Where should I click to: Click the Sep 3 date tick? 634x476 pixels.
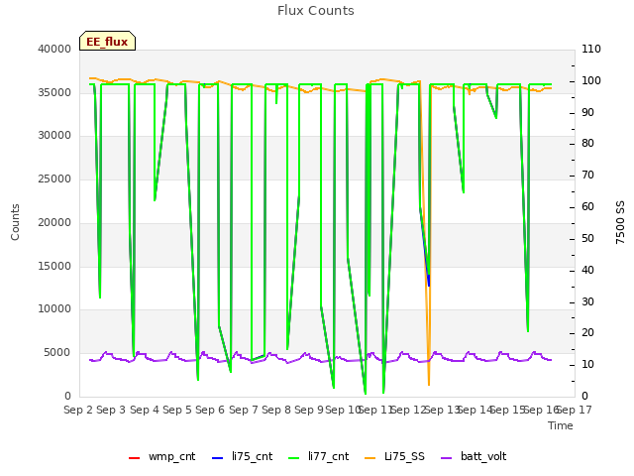coord(111,410)
